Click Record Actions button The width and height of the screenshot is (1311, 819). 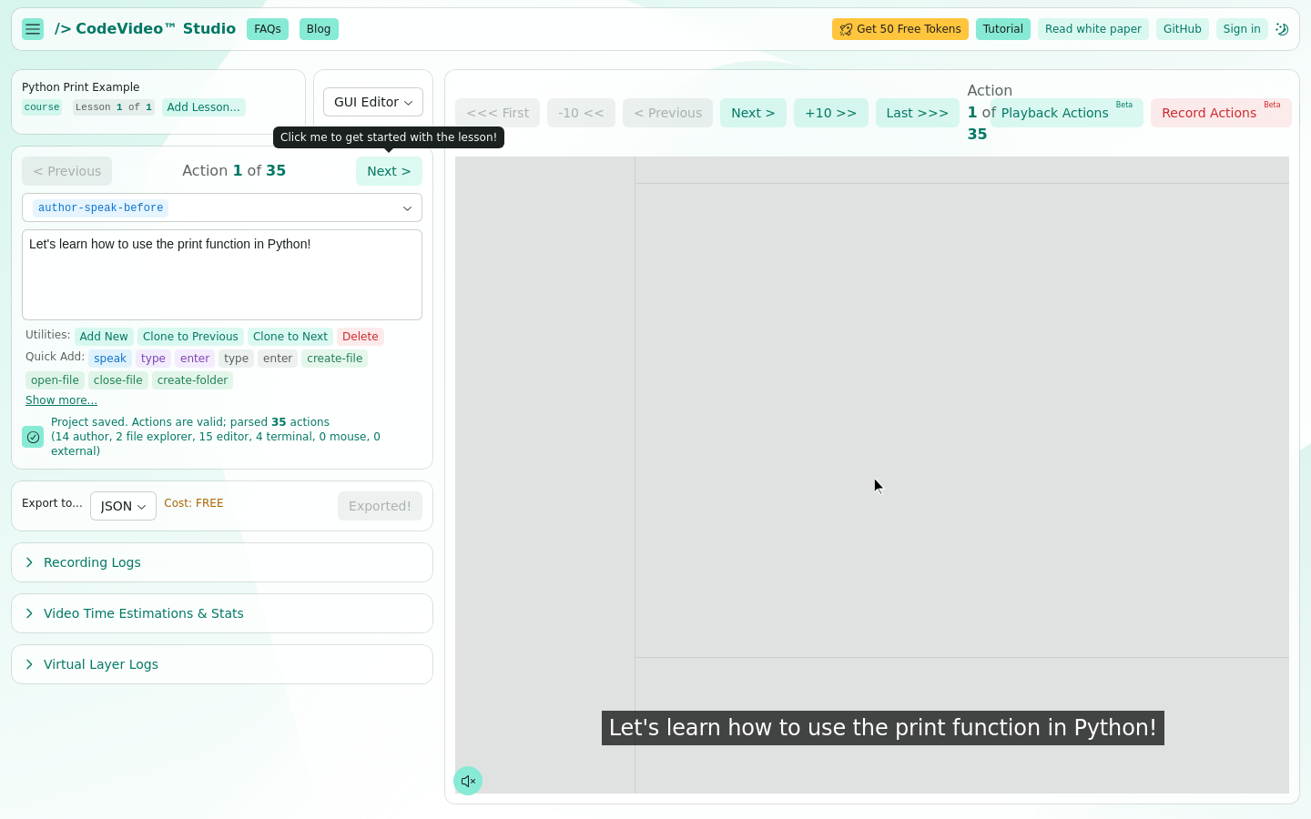click(1221, 113)
